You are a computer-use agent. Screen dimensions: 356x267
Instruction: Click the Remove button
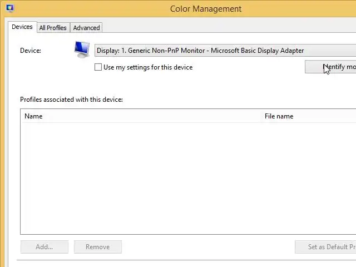coord(98,247)
